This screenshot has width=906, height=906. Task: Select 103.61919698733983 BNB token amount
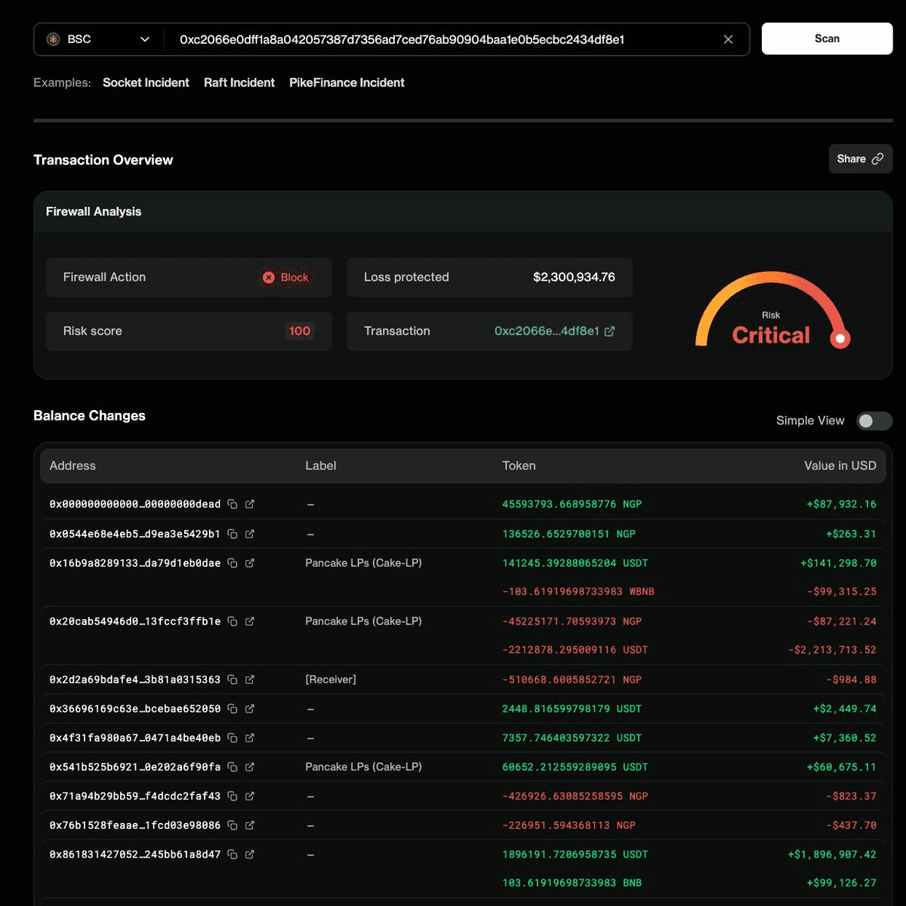pyautogui.click(x=572, y=883)
